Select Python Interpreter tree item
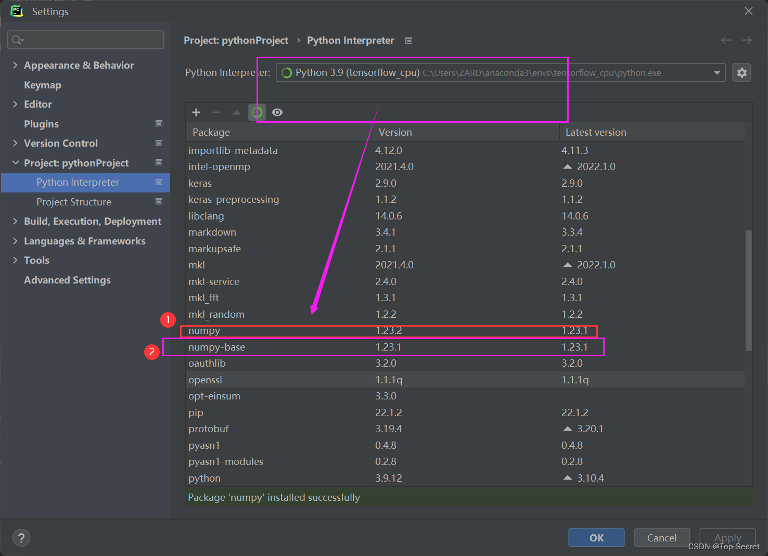Viewport: 768px width, 556px height. pyautogui.click(x=85, y=183)
